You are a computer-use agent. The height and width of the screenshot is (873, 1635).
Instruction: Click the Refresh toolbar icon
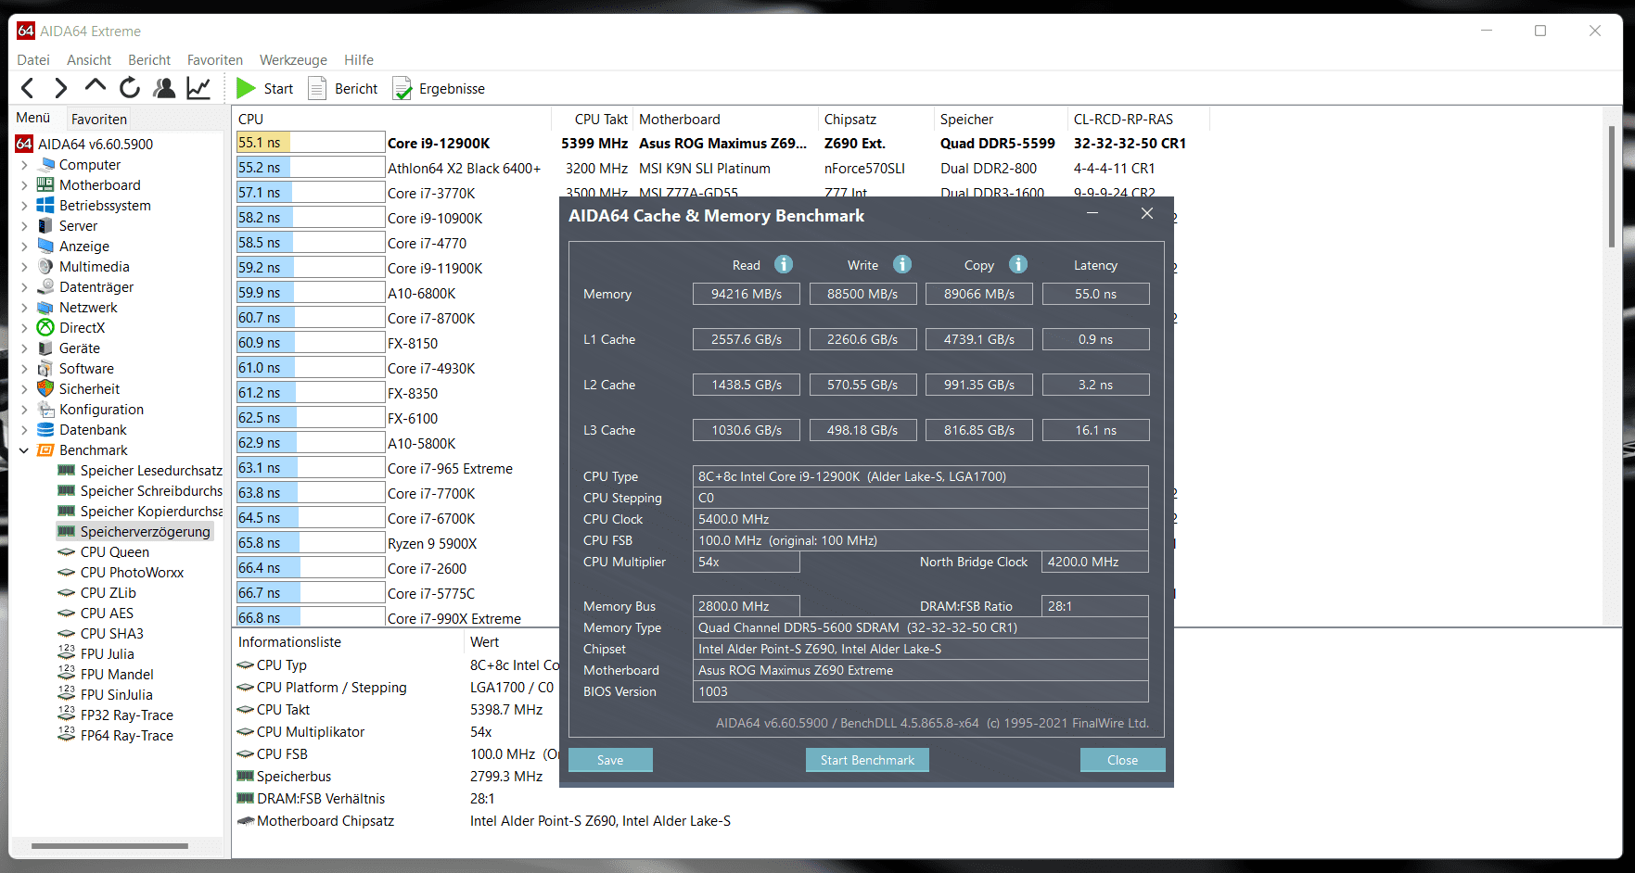click(x=130, y=88)
